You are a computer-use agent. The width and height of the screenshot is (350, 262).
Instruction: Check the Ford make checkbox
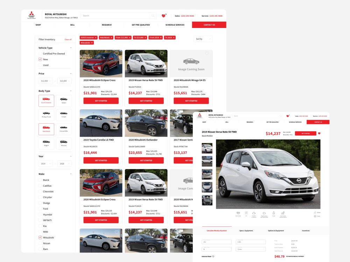tap(40, 209)
